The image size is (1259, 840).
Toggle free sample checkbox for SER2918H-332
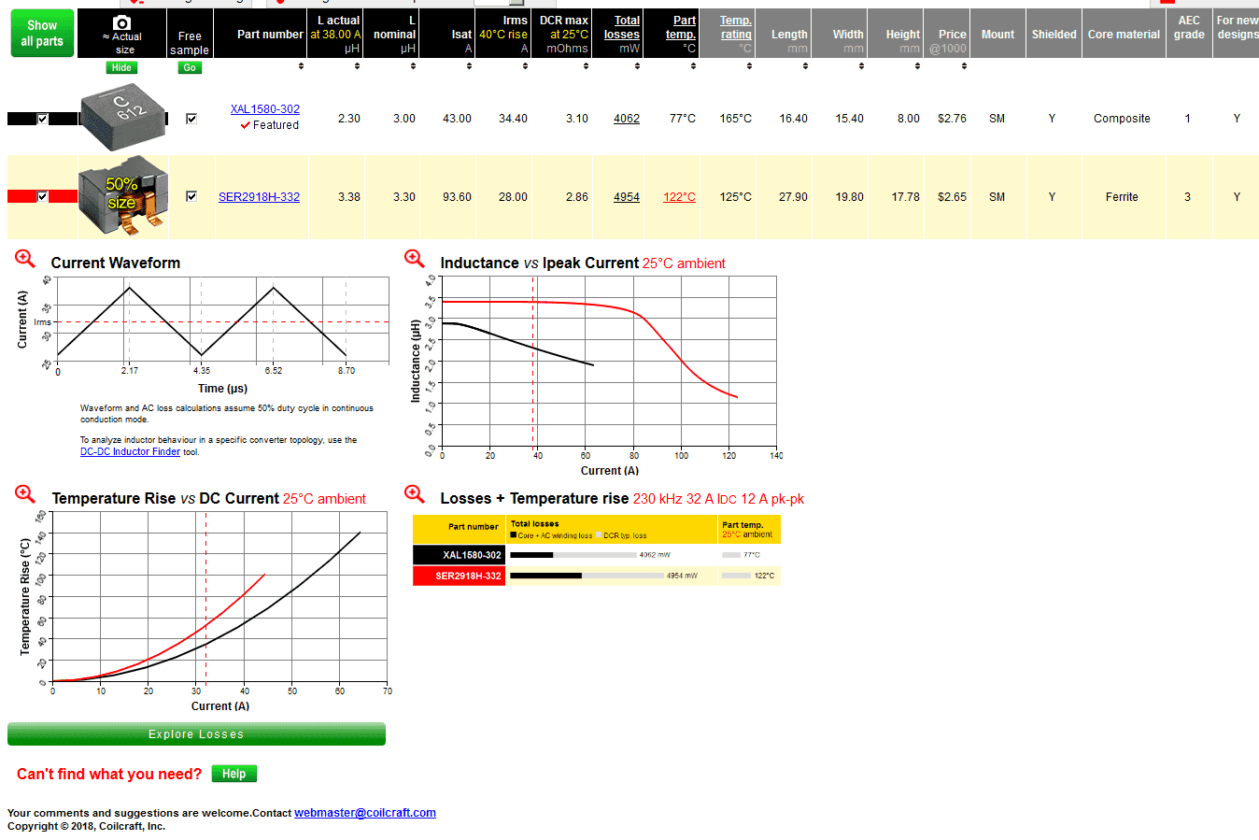191,196
